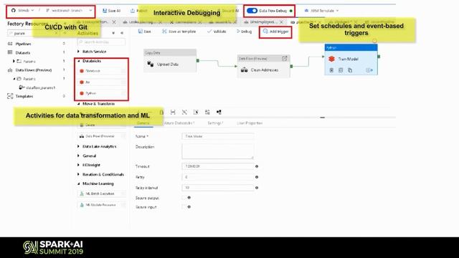Viewport: 459px width, 258px height.
Task: Clone the Train Model activity
Action: [x=350, y=70]
